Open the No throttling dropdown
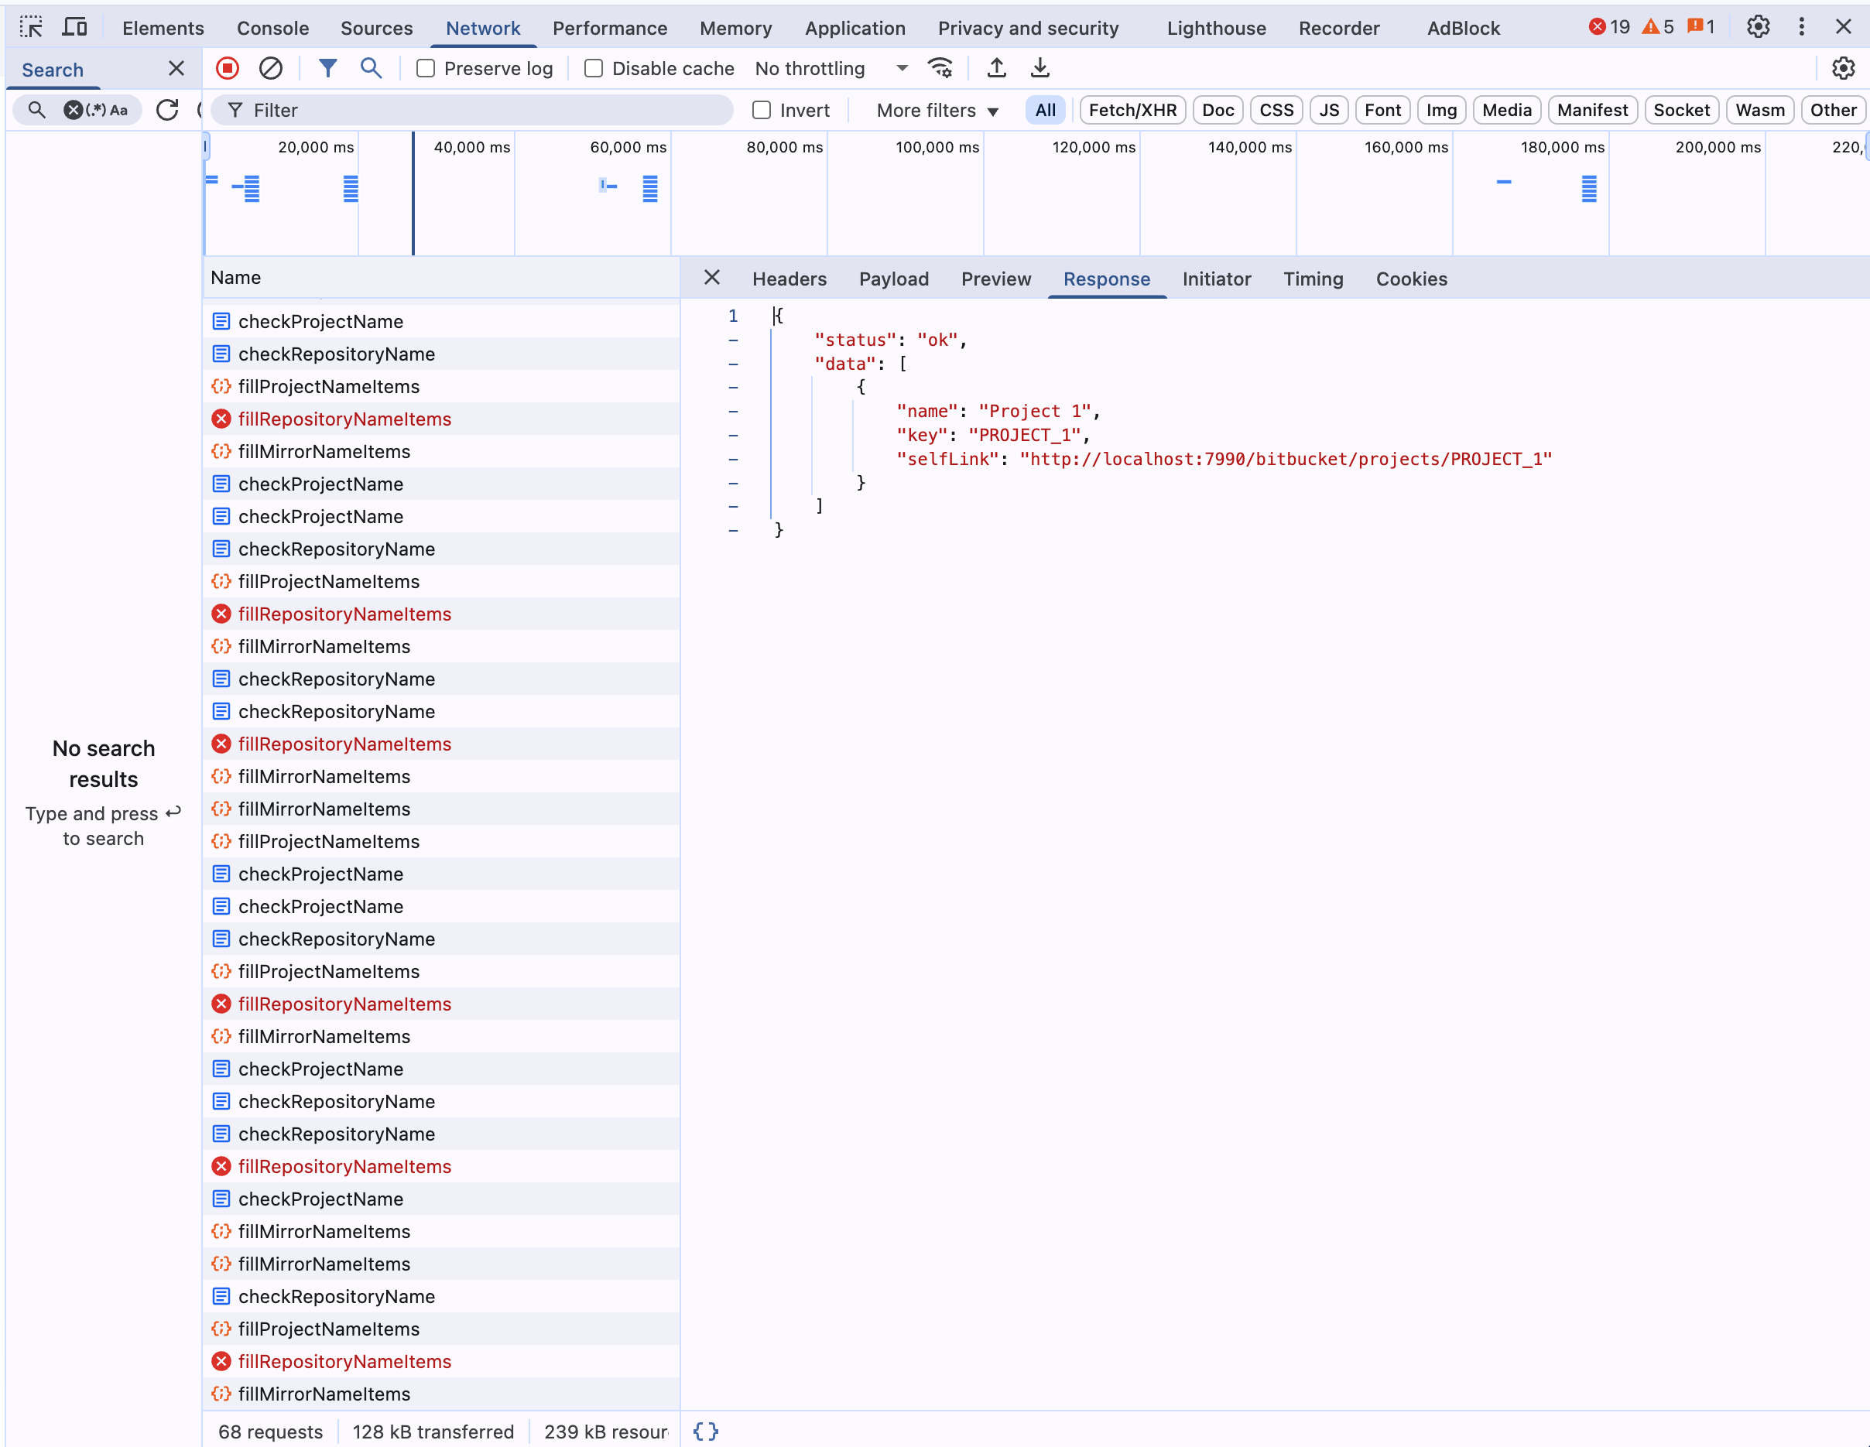This screenshot has height=1447, width=1870. click(x=831, y=69)
